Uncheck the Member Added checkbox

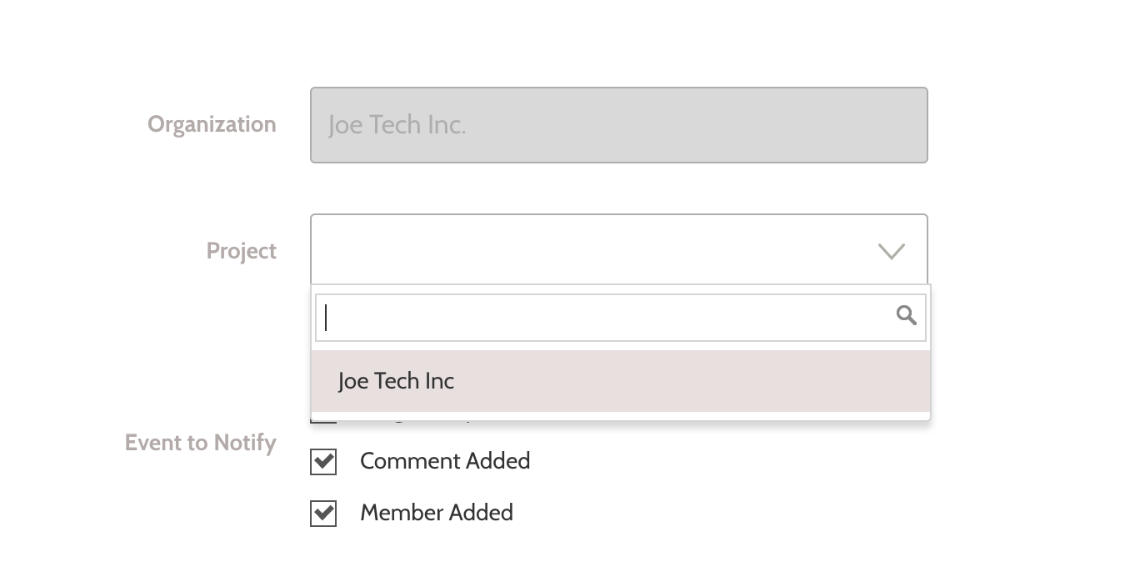[x=323, y=513]
